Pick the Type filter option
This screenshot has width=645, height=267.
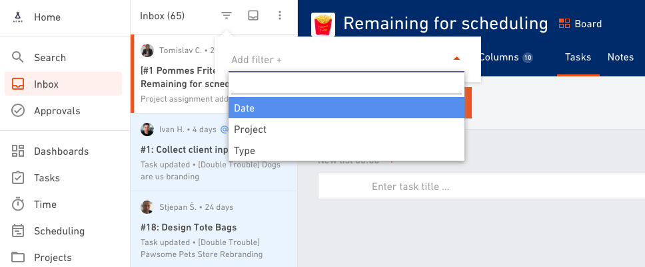[346, 151]
